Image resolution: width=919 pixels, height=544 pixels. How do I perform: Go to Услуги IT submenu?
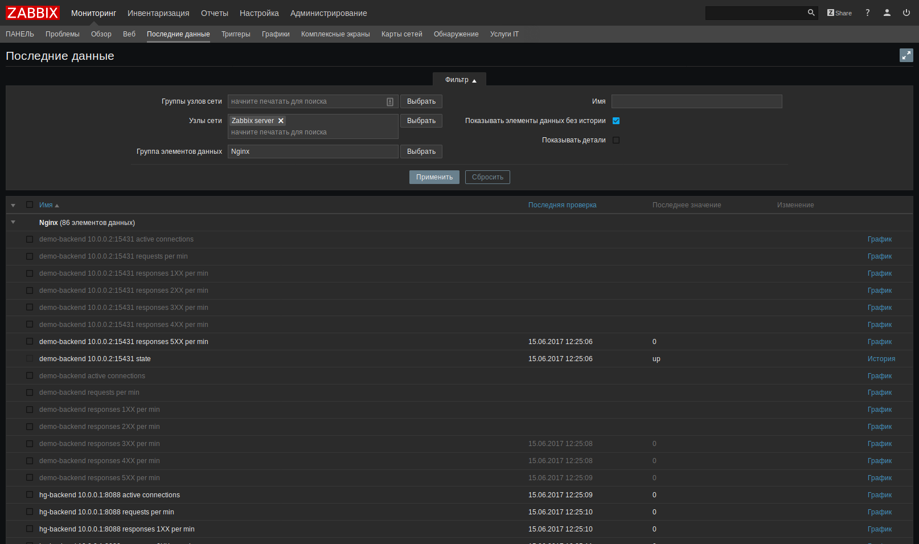tap(504, 34)
